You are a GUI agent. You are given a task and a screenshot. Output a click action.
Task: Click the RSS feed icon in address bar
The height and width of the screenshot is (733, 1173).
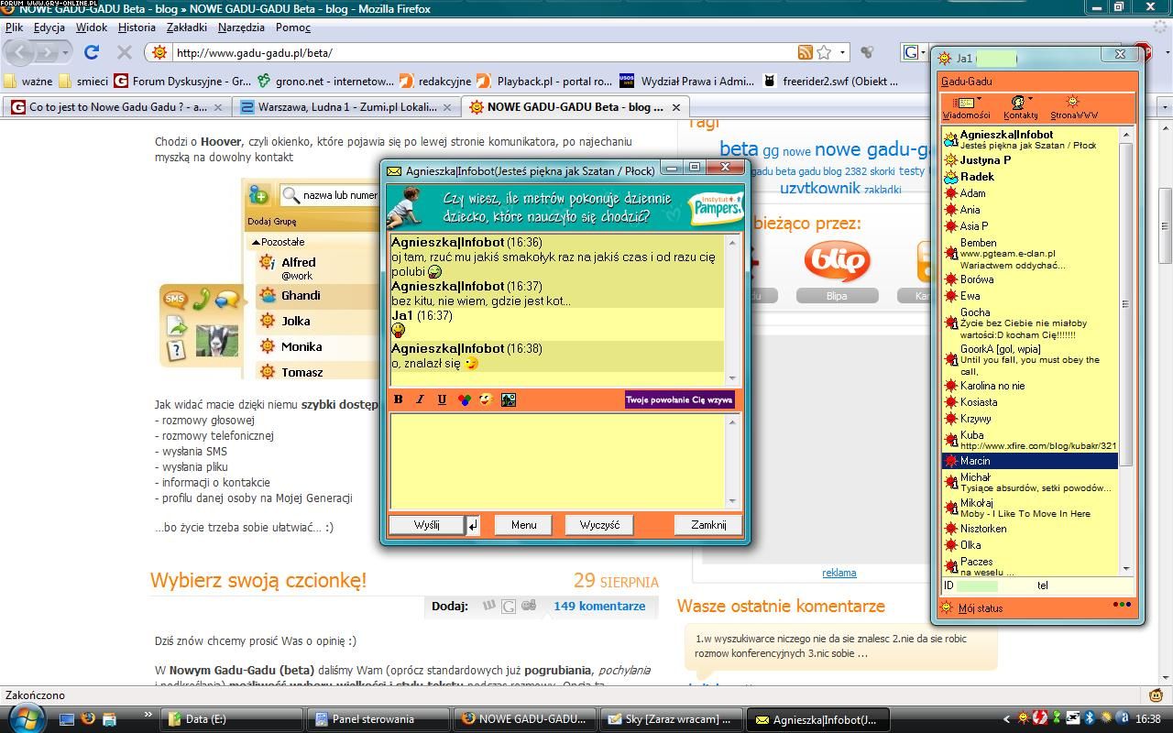pyautogui.click(x=805, y=52)
